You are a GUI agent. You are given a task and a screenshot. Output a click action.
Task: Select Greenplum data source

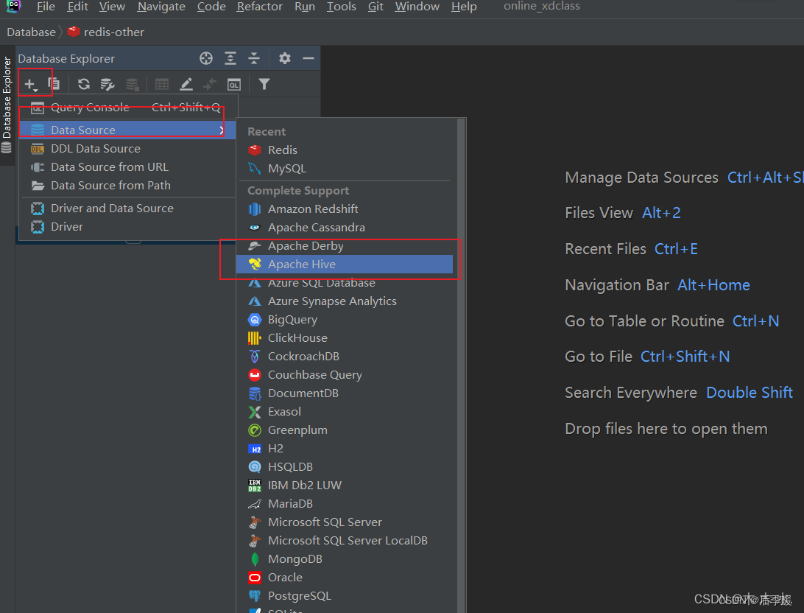(x=345, y=430)
